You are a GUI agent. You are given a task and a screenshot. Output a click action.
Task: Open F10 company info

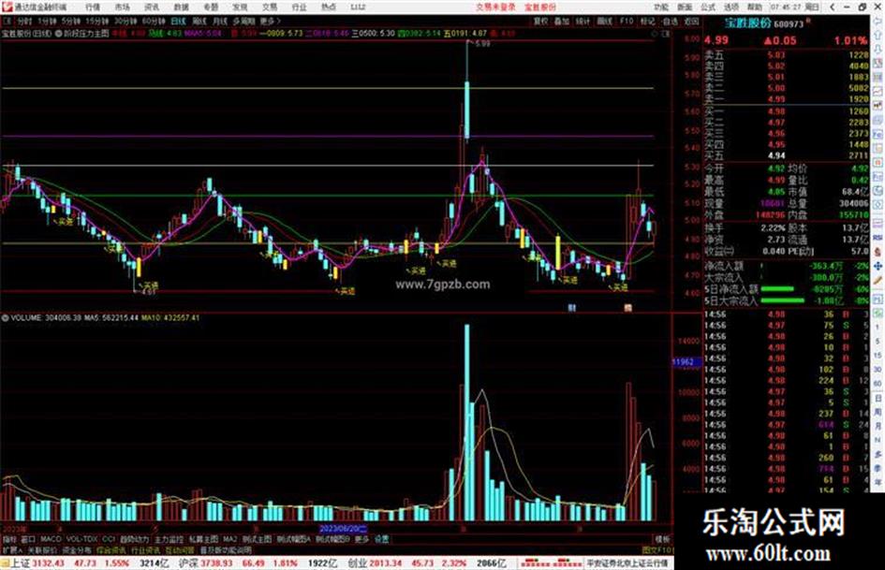point(626,21)
